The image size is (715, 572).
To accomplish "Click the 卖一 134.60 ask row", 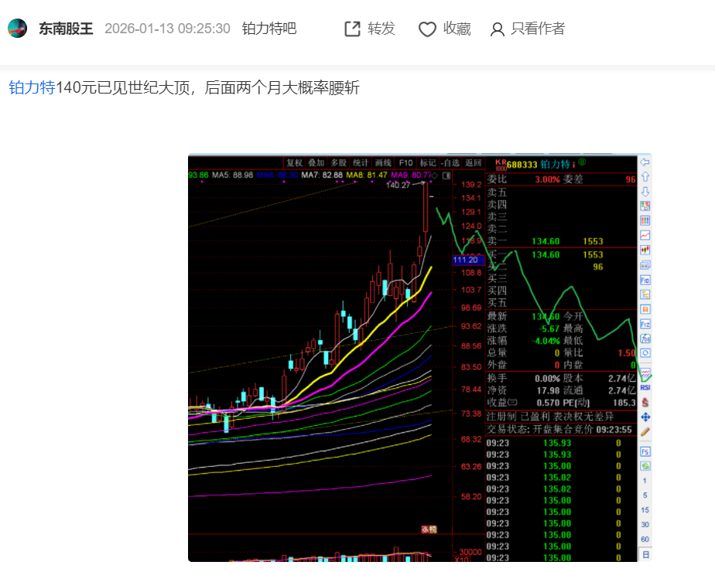I will tap(561, 241).
